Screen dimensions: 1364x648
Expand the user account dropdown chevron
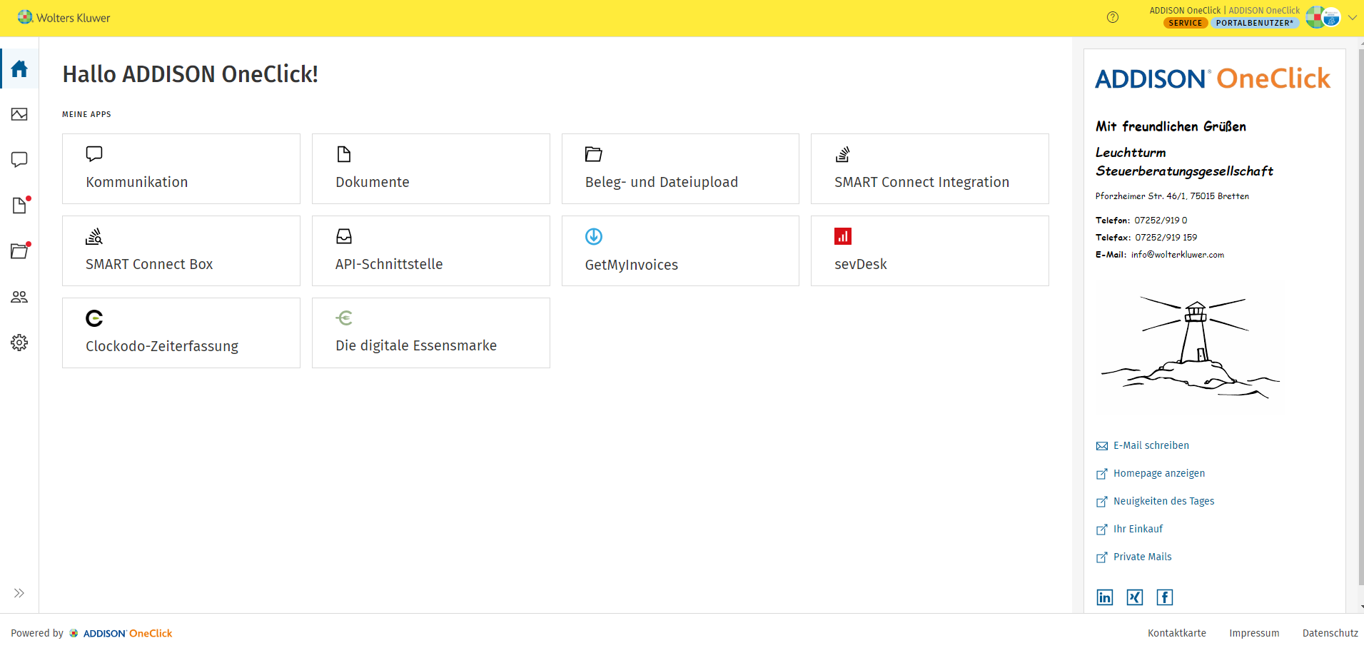click(x=1353, y=17)
